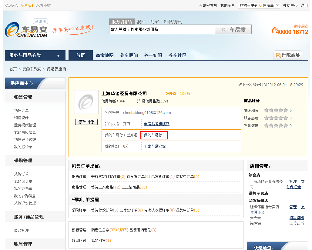Open 销售评价管理 in the sidebar

pos(25,140)
